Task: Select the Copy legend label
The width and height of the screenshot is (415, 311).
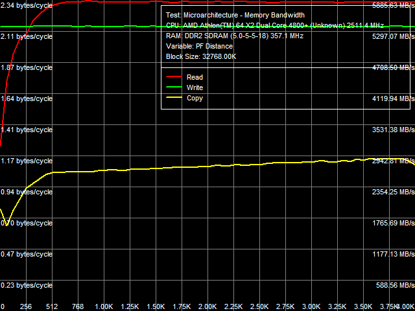Action: pos(195,98)
